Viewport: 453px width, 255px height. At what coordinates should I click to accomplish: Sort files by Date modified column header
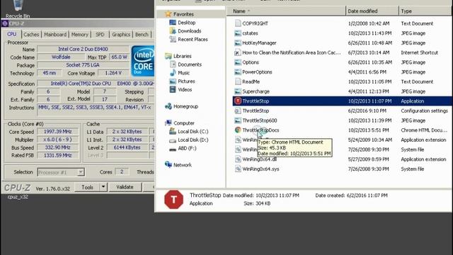click(372, 11)
